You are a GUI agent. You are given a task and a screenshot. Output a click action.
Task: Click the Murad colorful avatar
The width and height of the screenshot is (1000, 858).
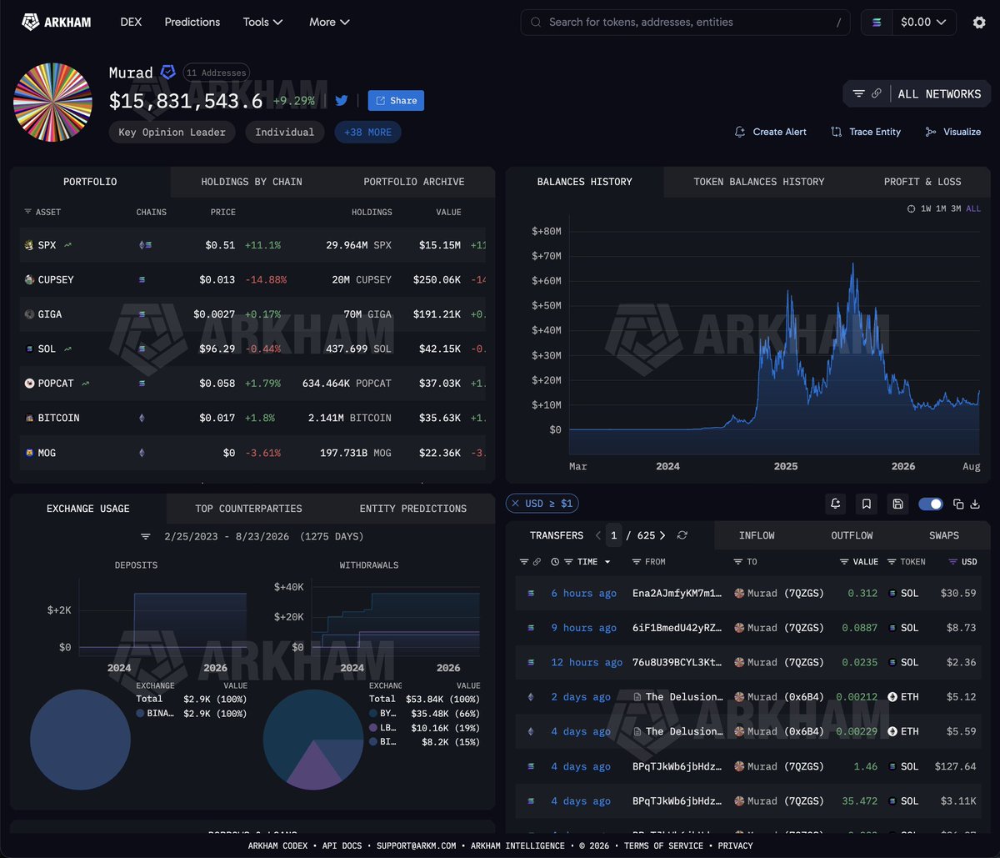click(52, 102)
